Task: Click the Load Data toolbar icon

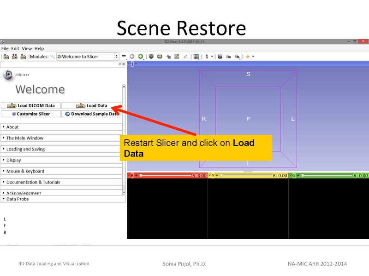Action: (x=6, y=57)
